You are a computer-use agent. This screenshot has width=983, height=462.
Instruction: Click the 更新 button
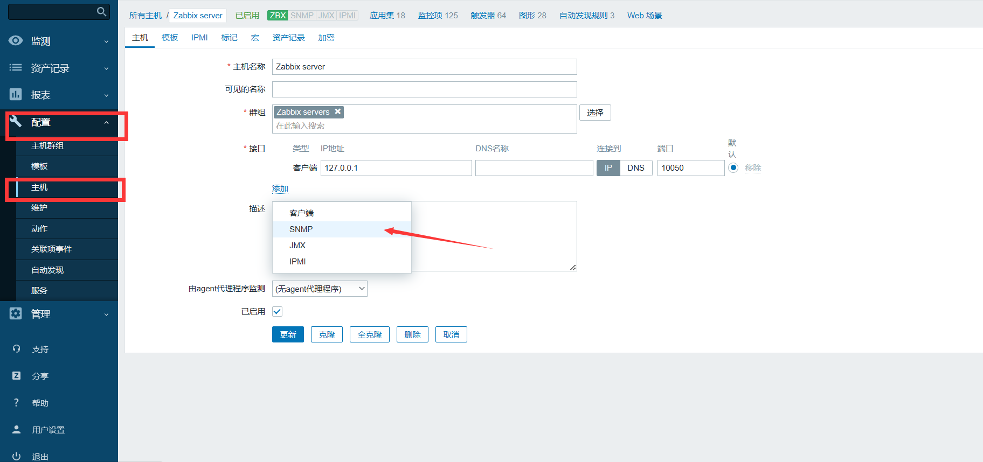pyautogui.click(x=288, y=334)
